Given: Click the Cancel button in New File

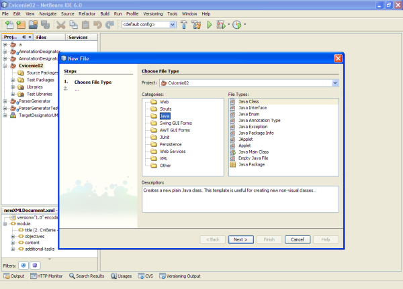Looking at the screenshot, I should [298, 239].
